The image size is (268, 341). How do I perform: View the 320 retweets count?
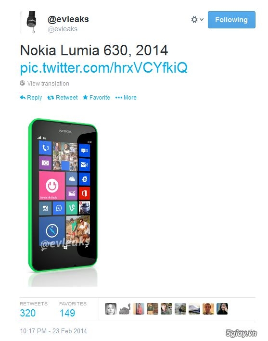(x=27, y=313)
